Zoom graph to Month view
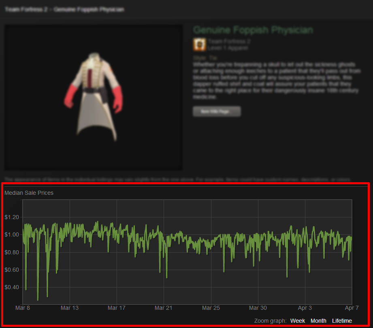 [318, 321]
